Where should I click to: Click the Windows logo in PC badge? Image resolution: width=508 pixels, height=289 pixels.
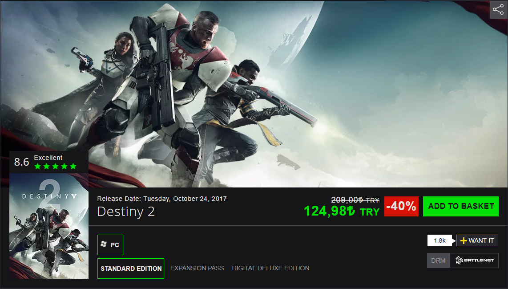click(x=104, y=244)
